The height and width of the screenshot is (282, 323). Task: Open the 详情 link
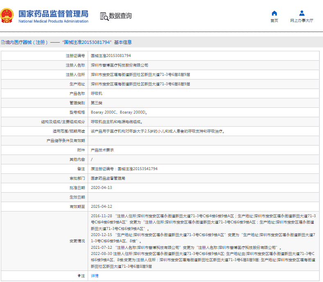95,275
